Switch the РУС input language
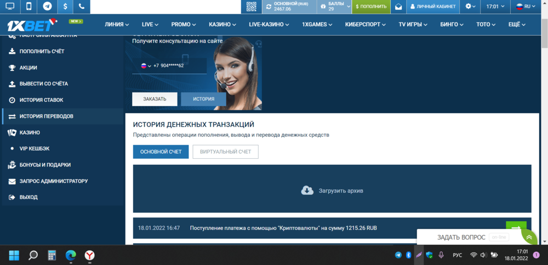Image resolution: width=548 pixels, height=265 pixels. point(458,255)
